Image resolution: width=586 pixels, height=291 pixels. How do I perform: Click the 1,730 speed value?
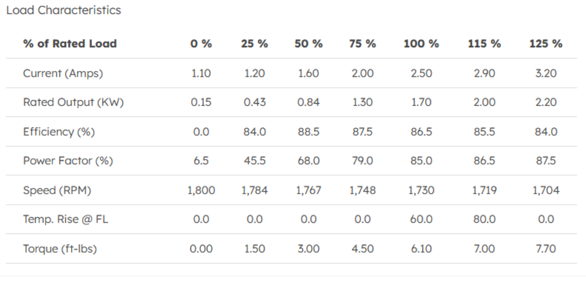tap(421, 190)
